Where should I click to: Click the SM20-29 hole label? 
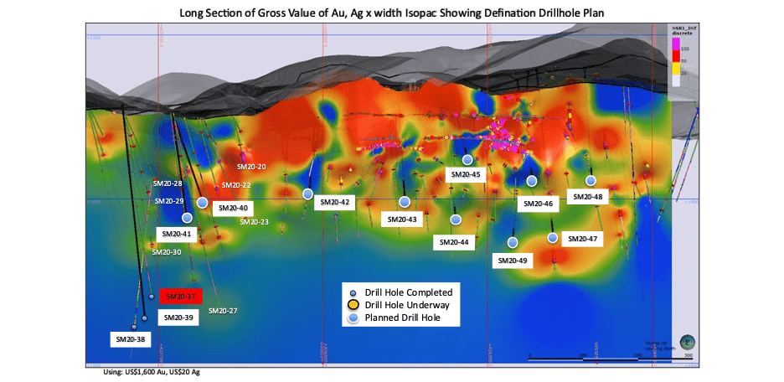click(x=169, y=201)
